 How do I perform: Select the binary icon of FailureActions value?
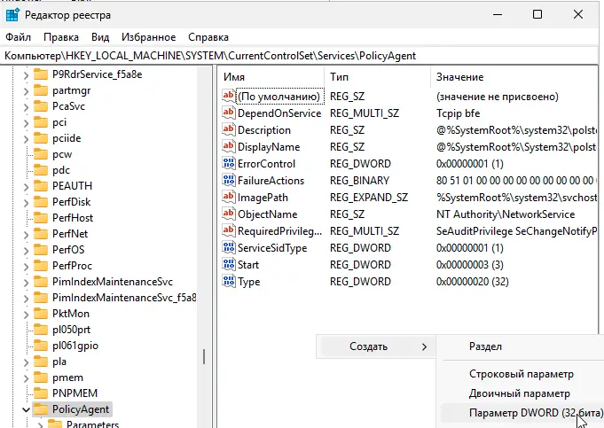(x=228, y=181)
